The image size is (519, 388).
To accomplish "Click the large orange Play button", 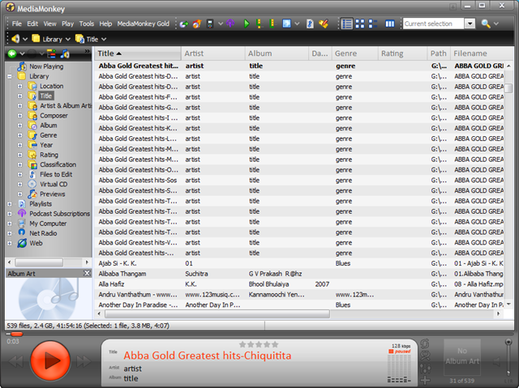I will pos(50,360).
